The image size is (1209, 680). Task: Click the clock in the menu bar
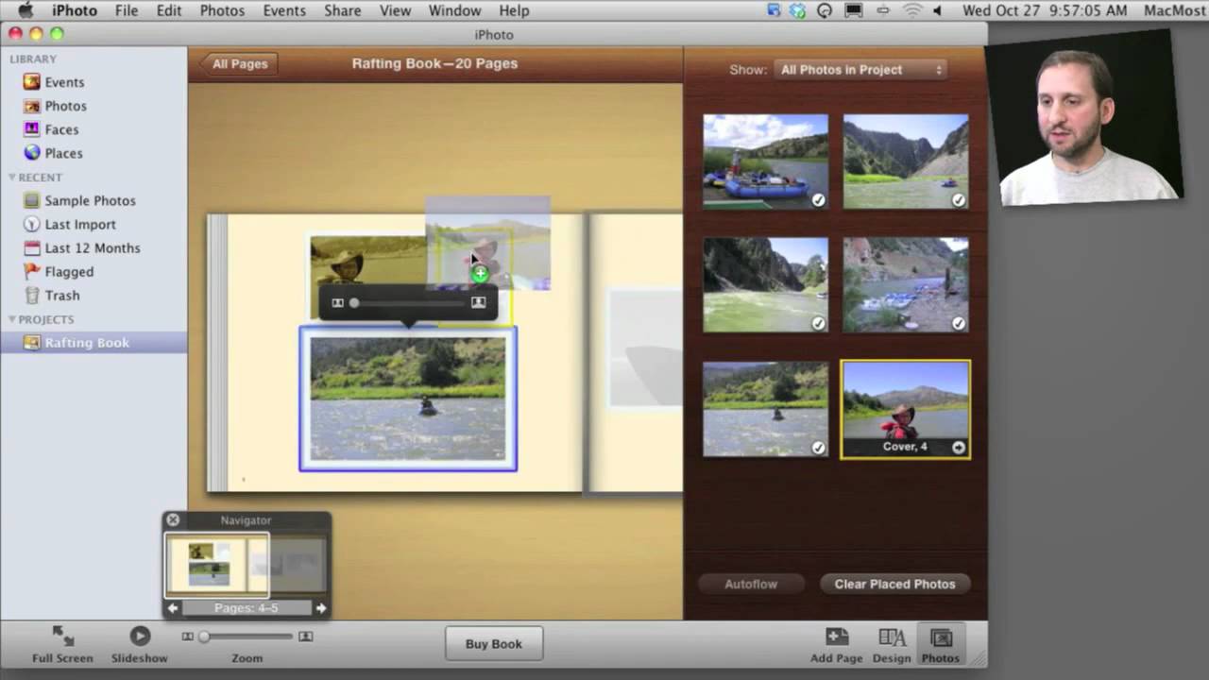click(x=1044, y=10)
